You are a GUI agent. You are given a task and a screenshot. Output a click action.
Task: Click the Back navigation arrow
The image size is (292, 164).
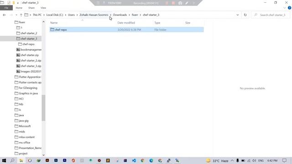4,15
